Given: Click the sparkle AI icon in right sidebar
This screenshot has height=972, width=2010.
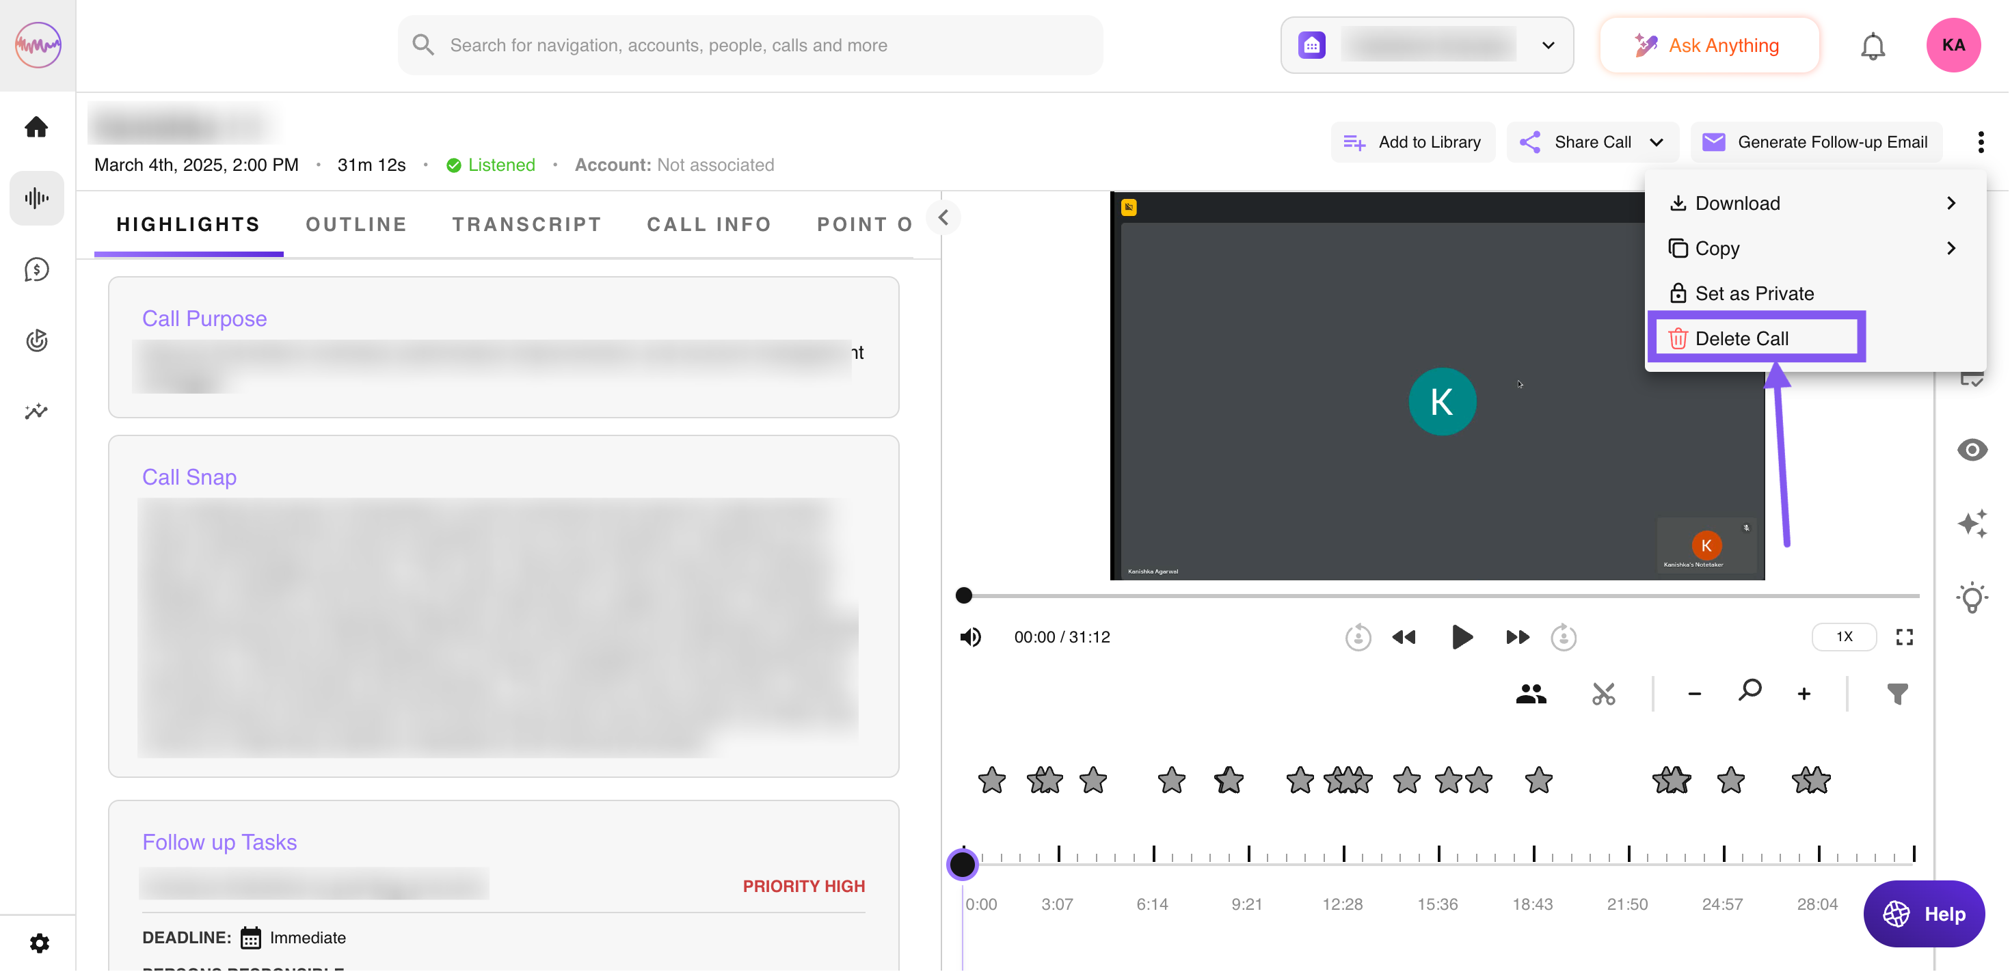Looking at the screenshot, I should pos(1972,524).
